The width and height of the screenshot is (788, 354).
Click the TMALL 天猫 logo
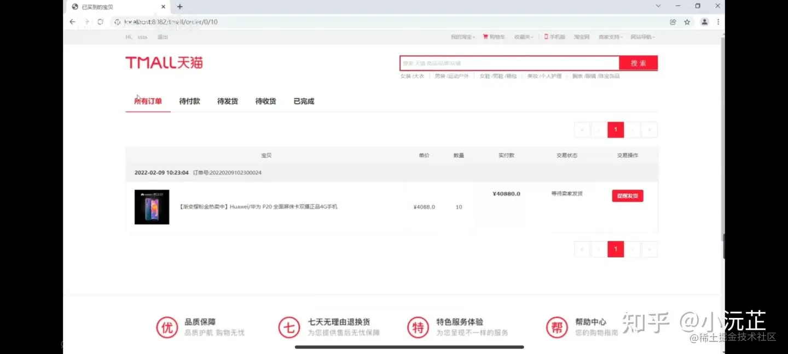click(164, 63)
